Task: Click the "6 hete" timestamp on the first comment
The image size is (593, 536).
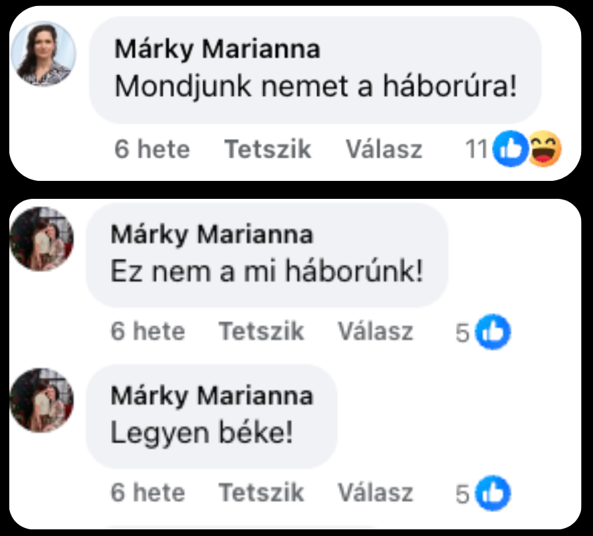Action: [x=152, y=149]
